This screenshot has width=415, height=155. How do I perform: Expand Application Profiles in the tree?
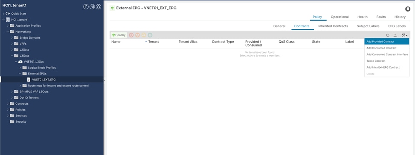click(8, 26)
